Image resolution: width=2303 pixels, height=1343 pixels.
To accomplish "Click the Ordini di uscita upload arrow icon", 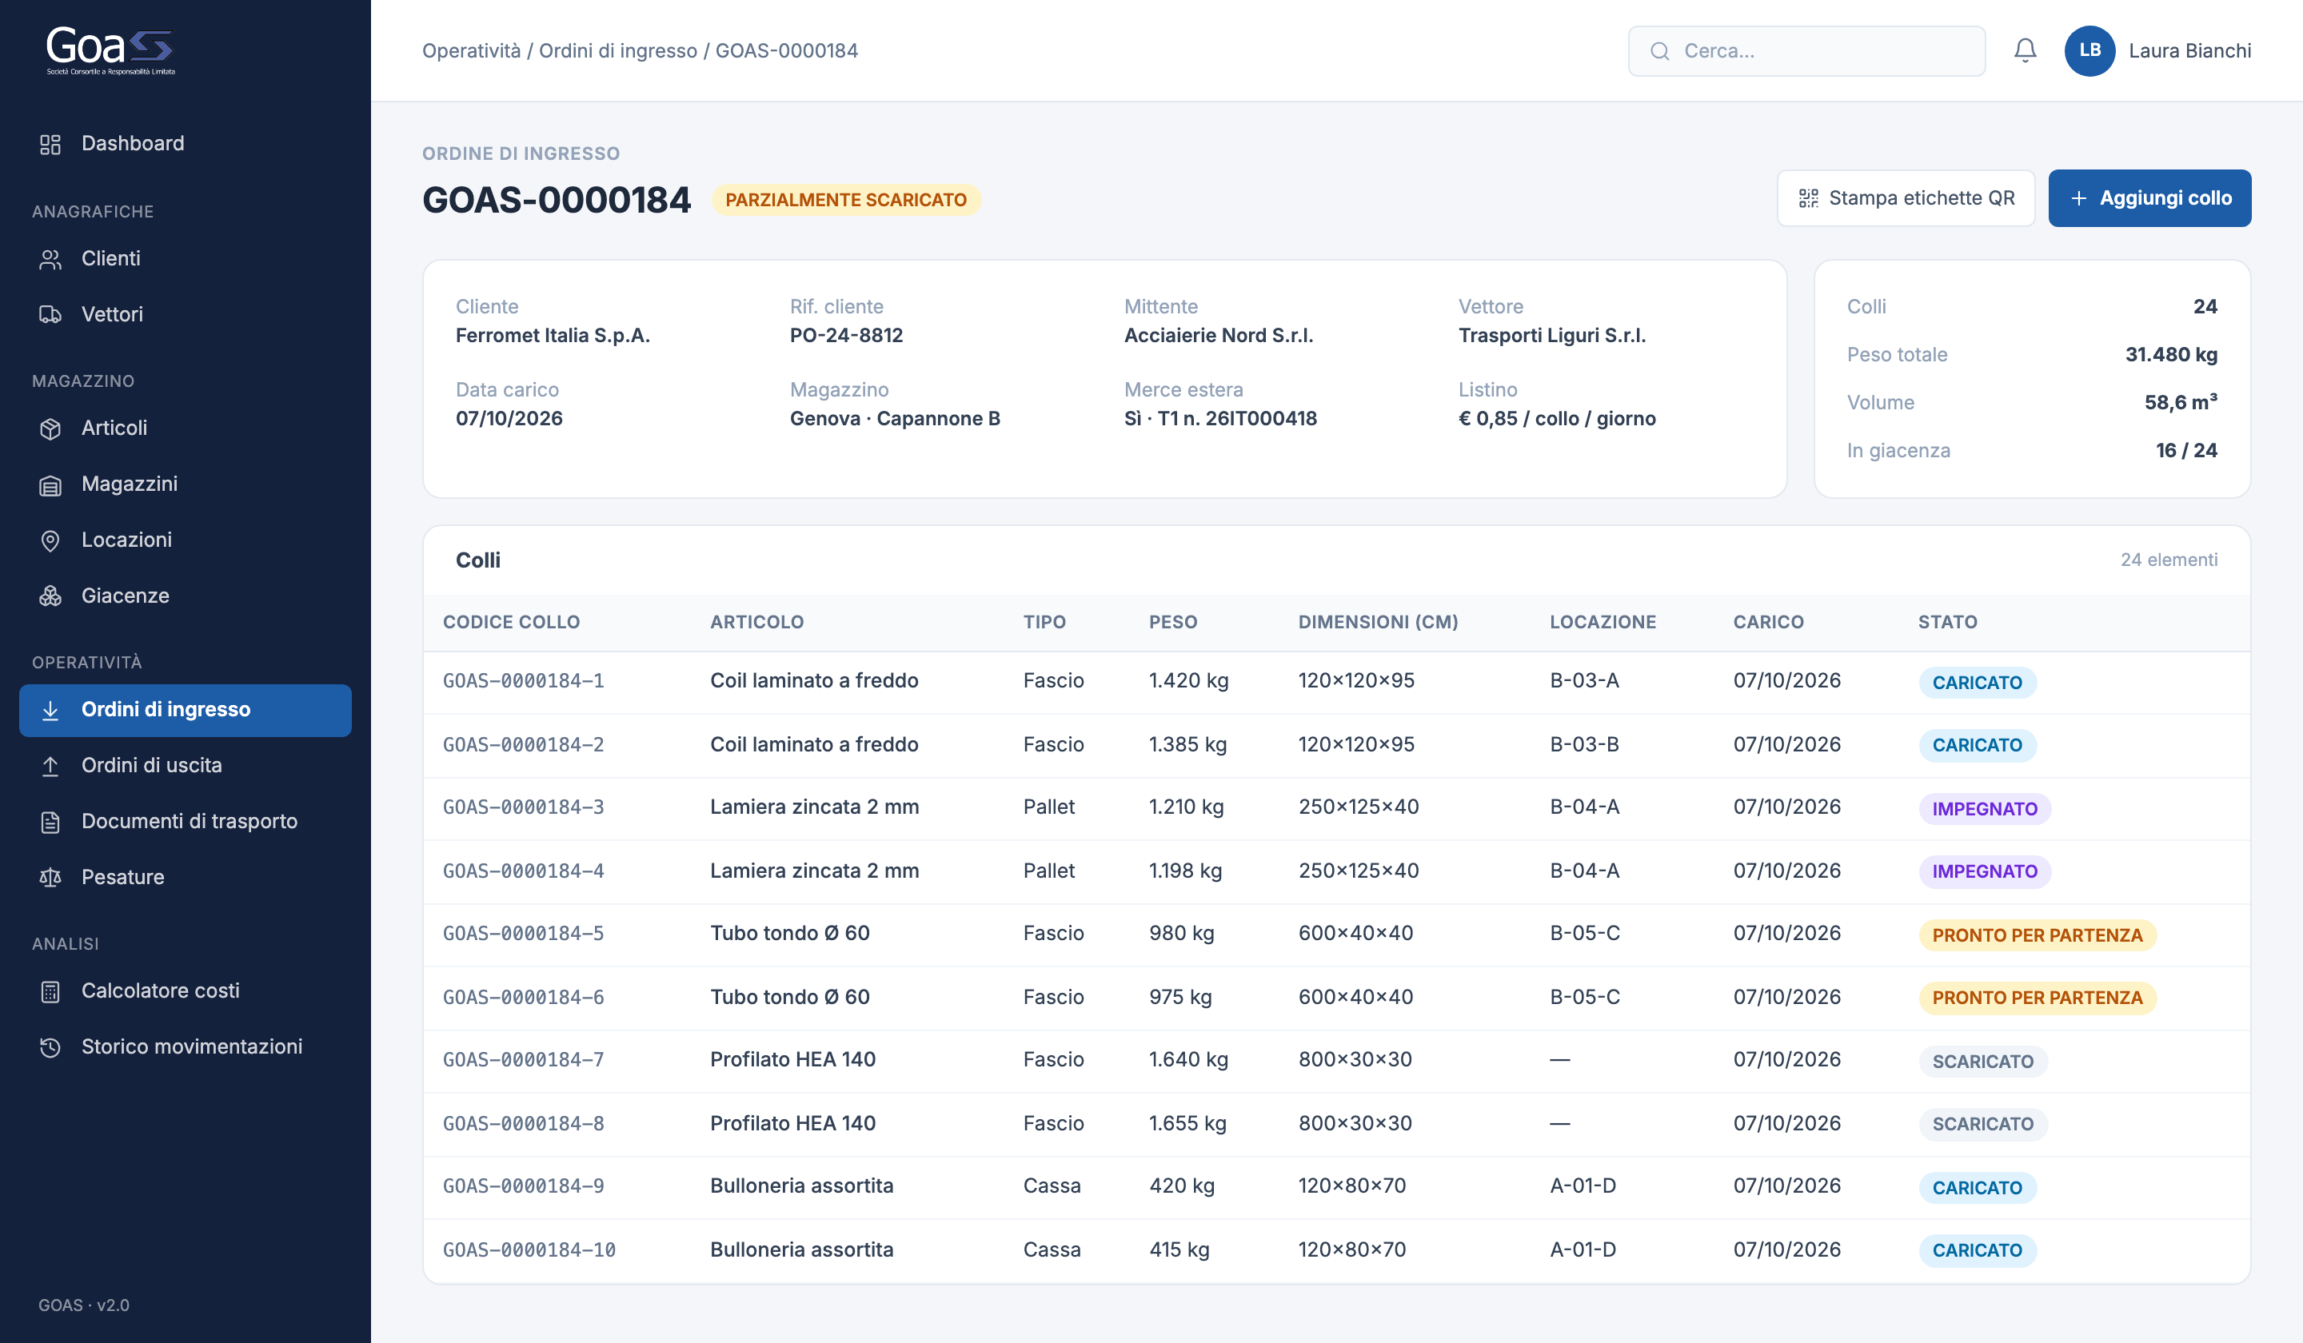I will click(50, 766).
